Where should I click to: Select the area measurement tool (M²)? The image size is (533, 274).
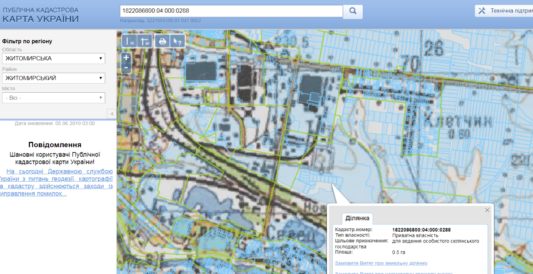(144, 41)
